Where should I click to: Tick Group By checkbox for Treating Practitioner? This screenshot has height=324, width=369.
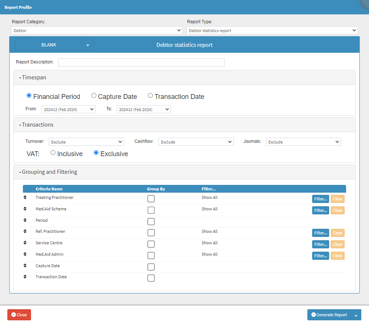151,199
